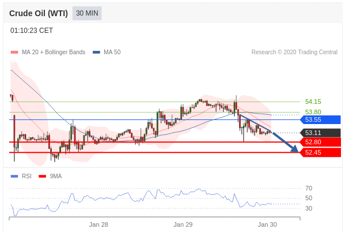345x236 pixels.
Task: Toggle the MA 20 + Bollinger Bands legend
Action: coord(48,53)
